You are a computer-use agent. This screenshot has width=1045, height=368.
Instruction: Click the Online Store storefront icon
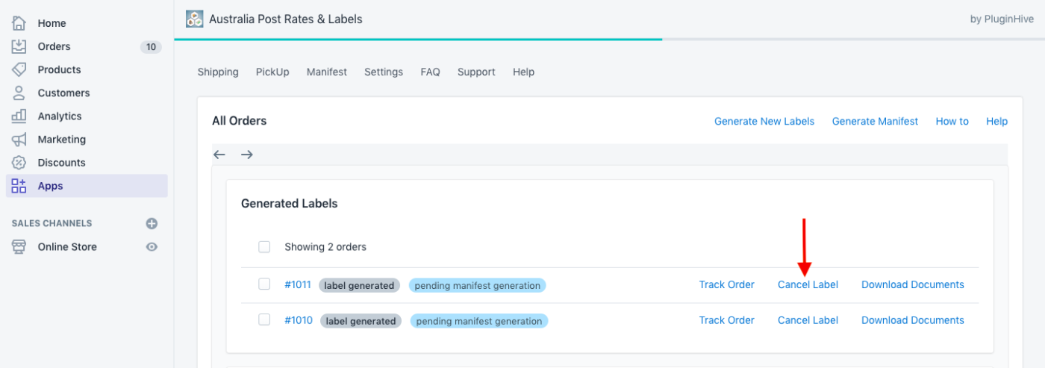coord(19,246)
